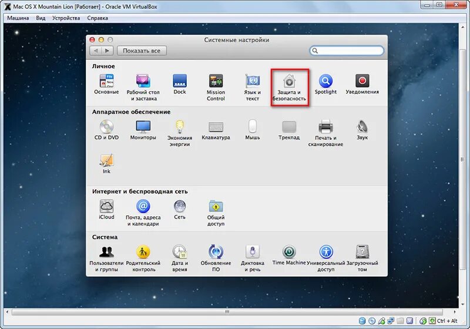Open the Справка menu
Image resolution: width=470 pixels, height=329 pixels.
pos(98,18)
